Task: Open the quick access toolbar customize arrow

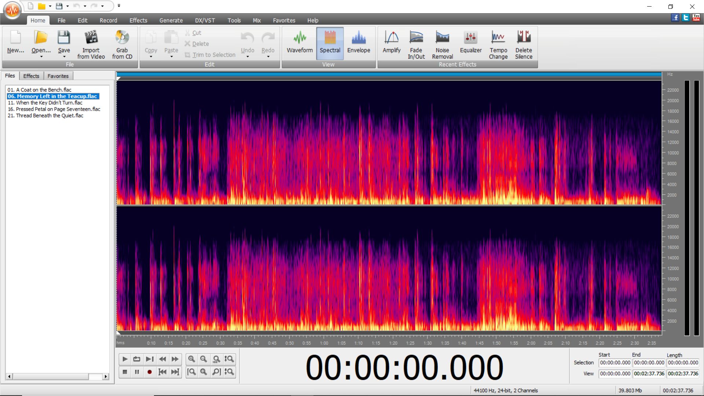Action: click(x=119, y=6)
